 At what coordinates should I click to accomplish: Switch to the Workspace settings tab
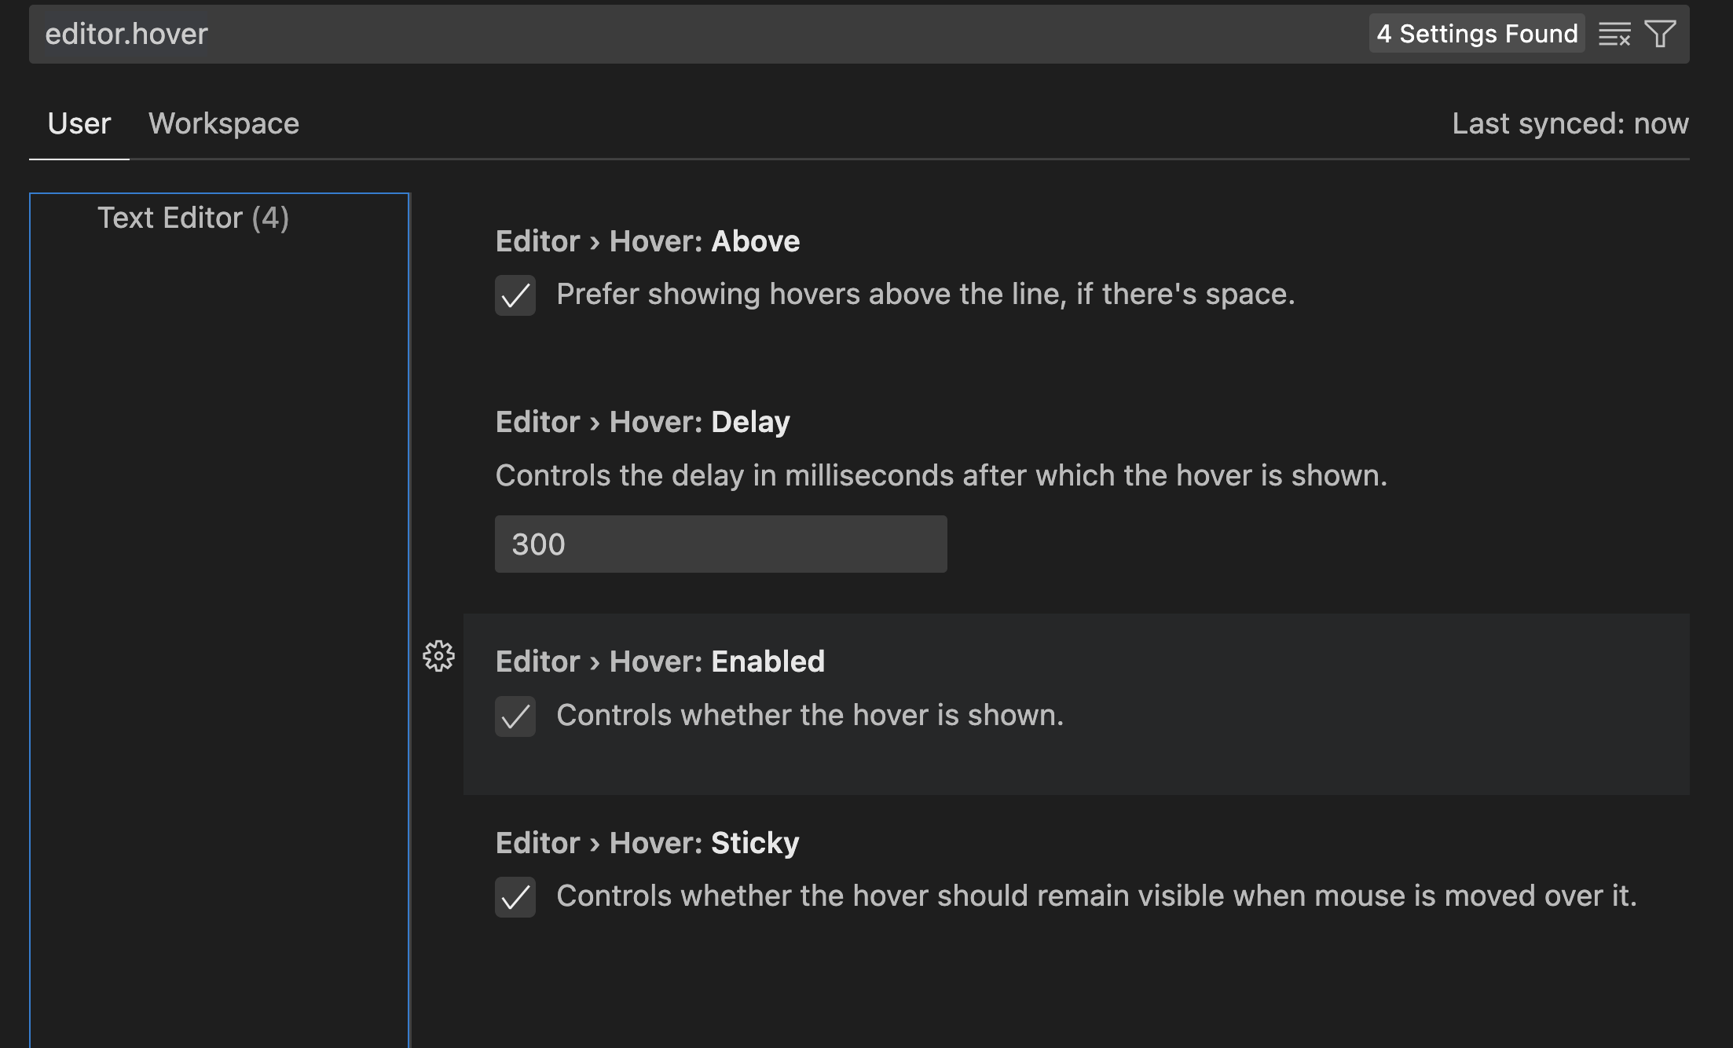coord(224,123)
